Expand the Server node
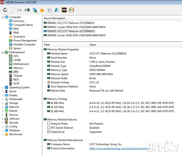182x156 pixels. [3, 92]
